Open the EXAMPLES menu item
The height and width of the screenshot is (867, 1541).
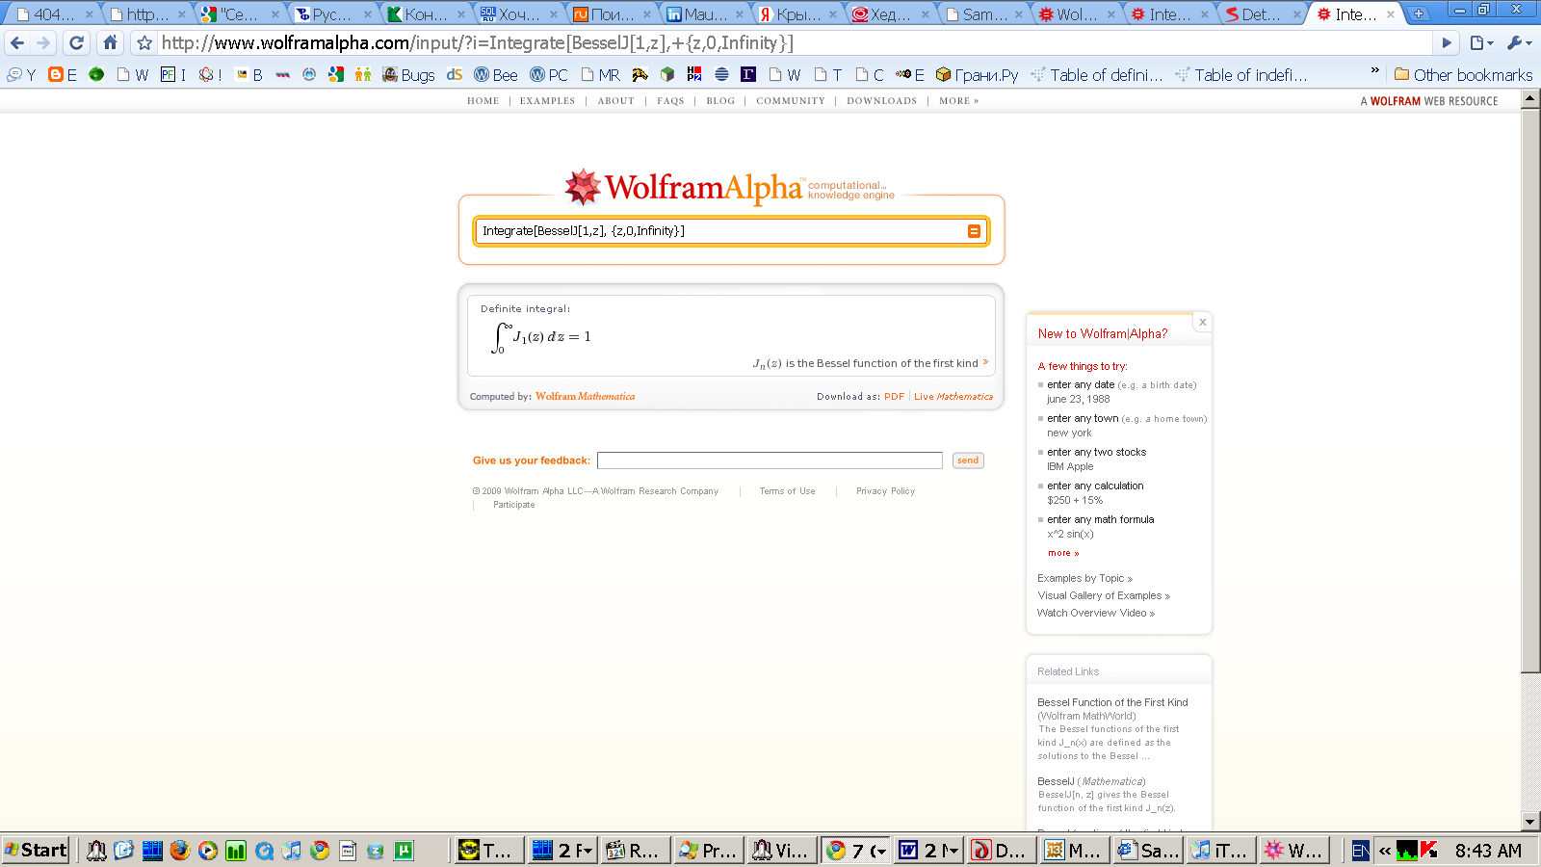pyautogui.click(x=547, y=101)
